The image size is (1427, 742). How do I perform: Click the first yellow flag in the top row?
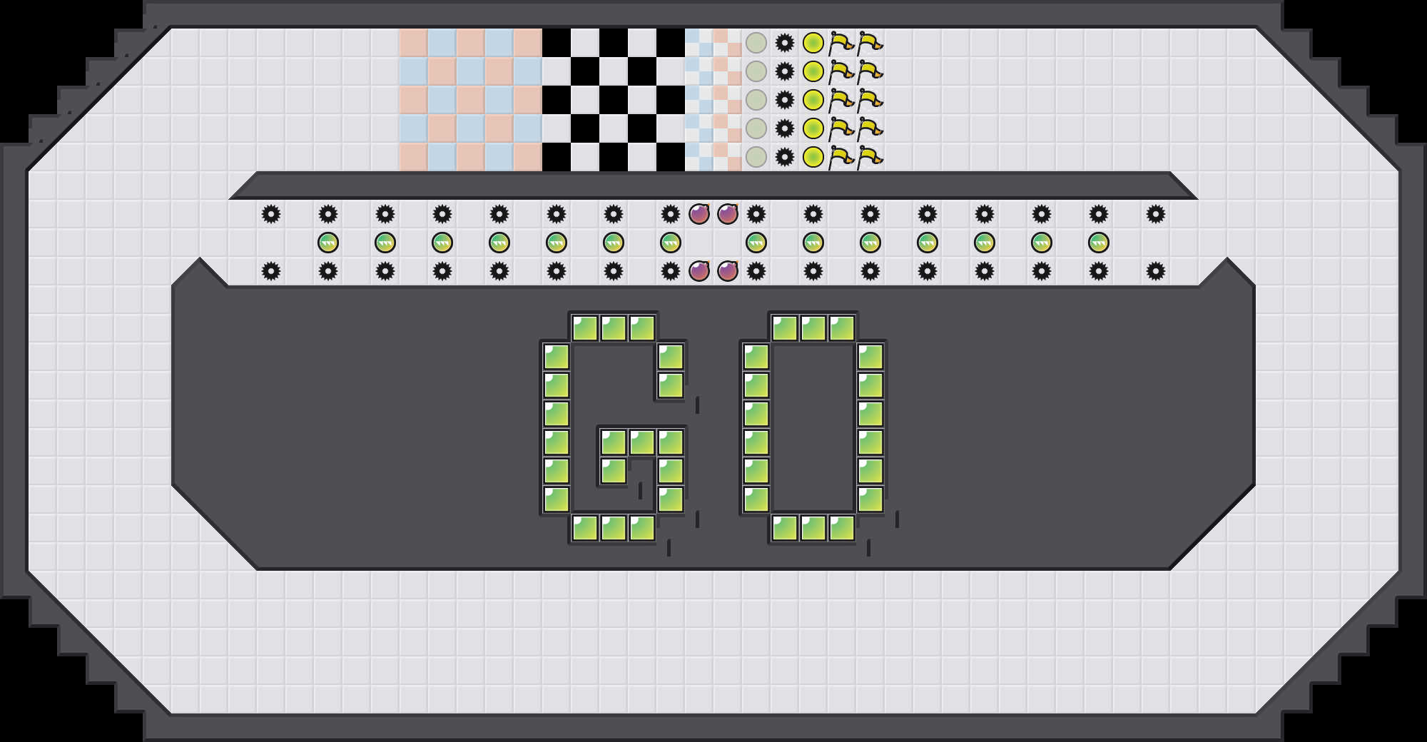[x=841, y=43]
